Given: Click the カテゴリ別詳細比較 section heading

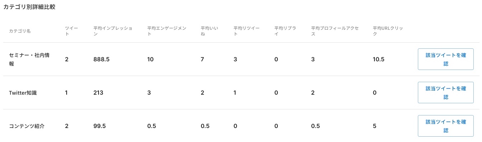Looking at the screenshot, I should [x=29, y=7].
